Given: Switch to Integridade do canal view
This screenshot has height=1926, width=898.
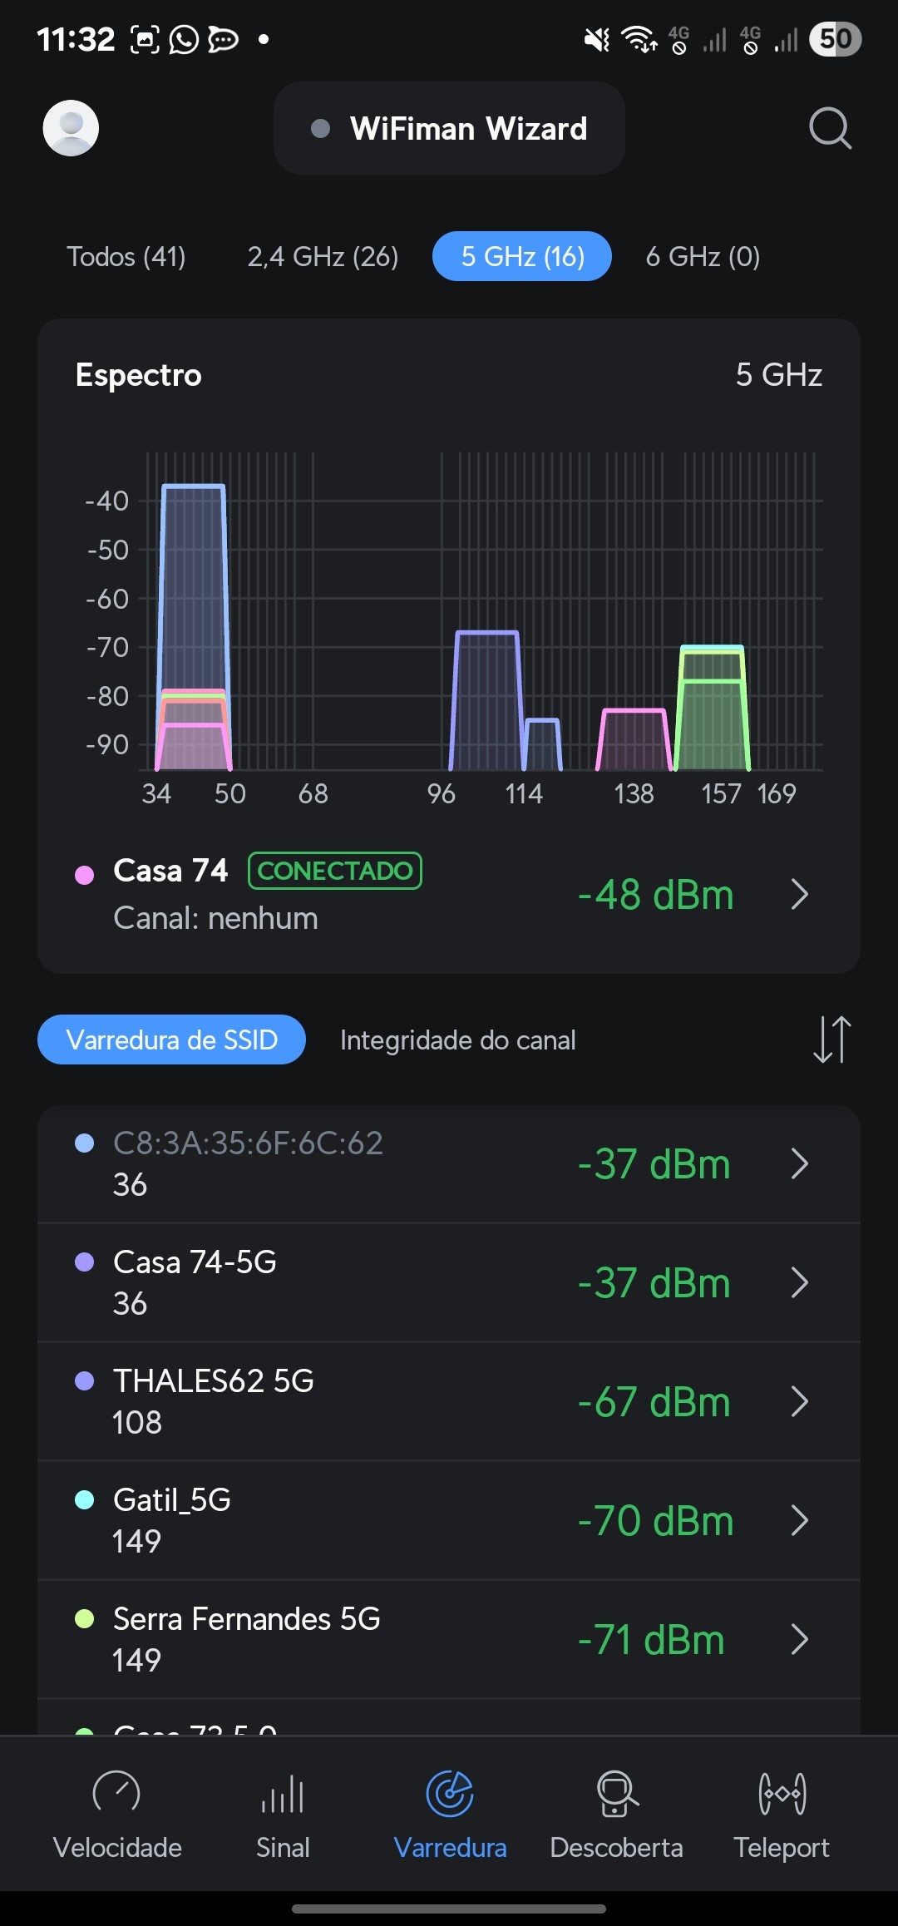Looking at the screenshot, I should click(x=457, y=1040).
